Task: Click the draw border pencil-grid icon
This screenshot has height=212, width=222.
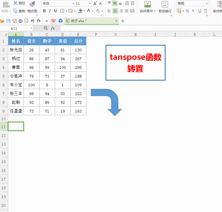Action: tap(70, 11)
